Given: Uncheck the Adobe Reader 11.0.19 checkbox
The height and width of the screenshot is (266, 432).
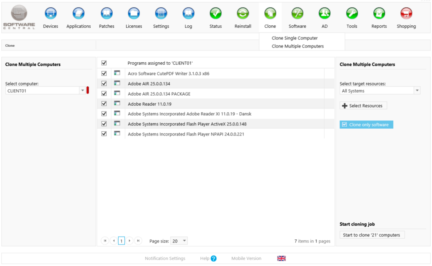Looking at the screenshot, I should [104, 104].
